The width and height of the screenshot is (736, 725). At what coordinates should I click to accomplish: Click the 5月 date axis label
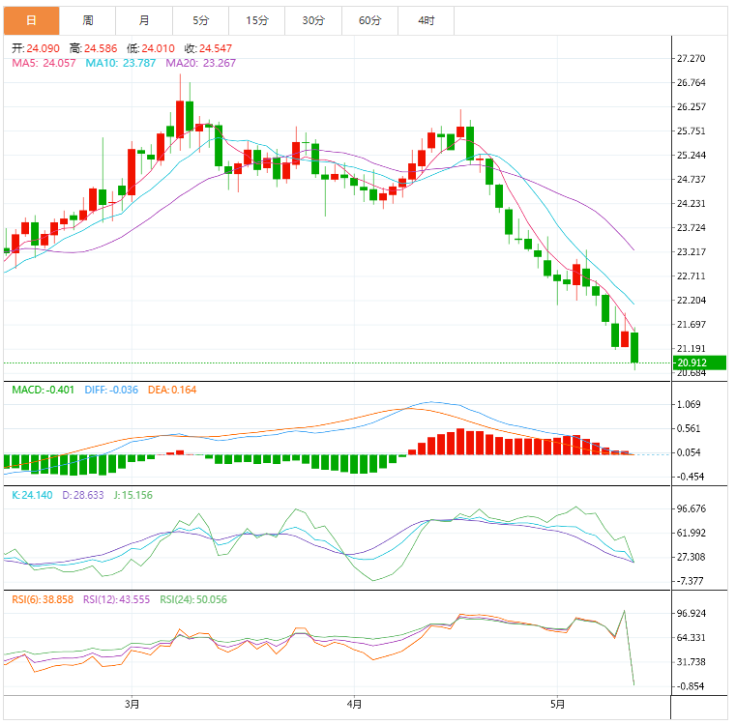(x=558, y=705)
